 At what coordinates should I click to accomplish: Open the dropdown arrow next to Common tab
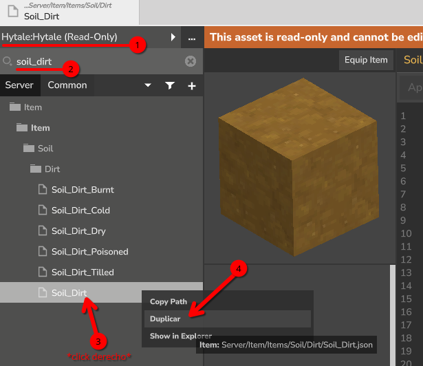tap(147, 86)
